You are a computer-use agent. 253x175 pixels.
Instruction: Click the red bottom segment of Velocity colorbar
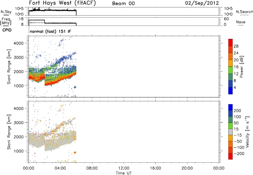coord(231,156)
